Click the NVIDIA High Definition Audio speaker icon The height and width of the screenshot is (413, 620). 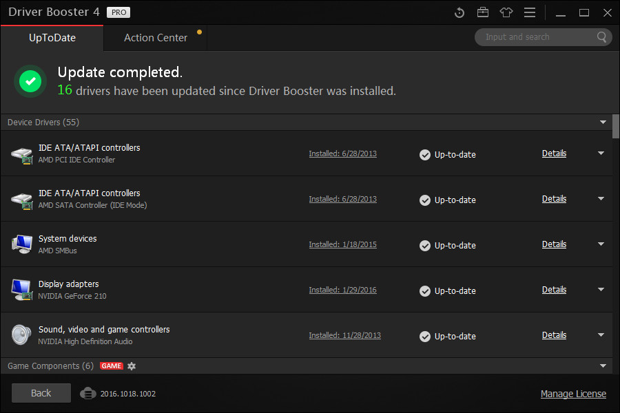click(x=21, y=335)
